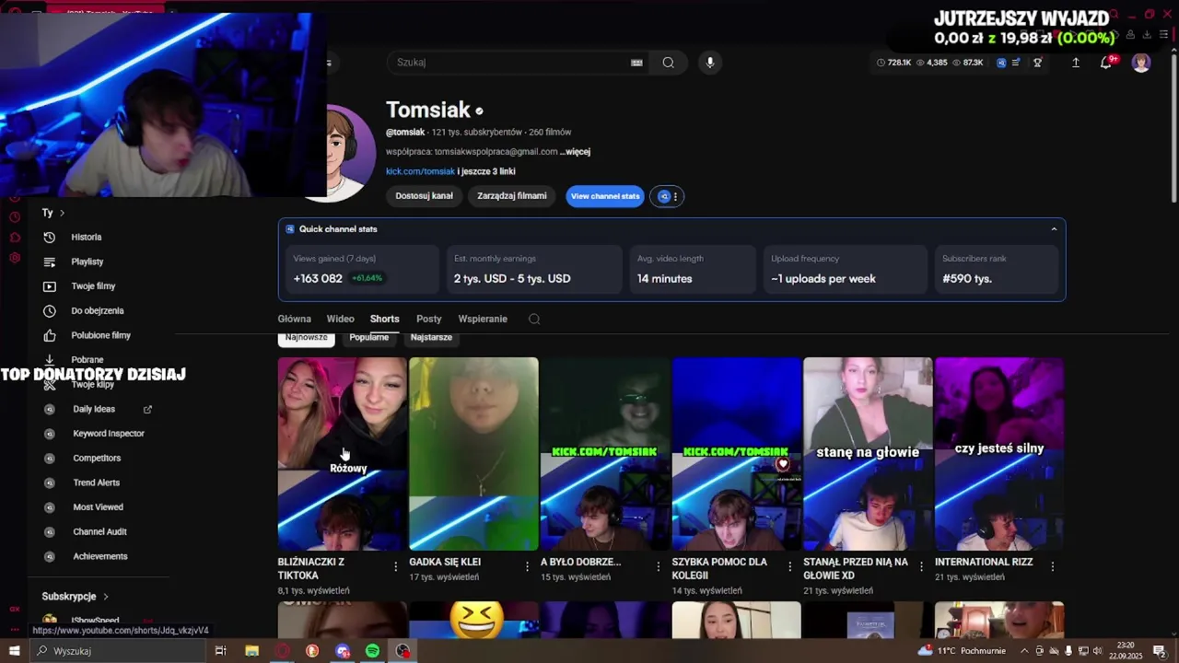Switch to the Główna tab
This screenshot has height=663, width=1179.
[x=295, y=319]
